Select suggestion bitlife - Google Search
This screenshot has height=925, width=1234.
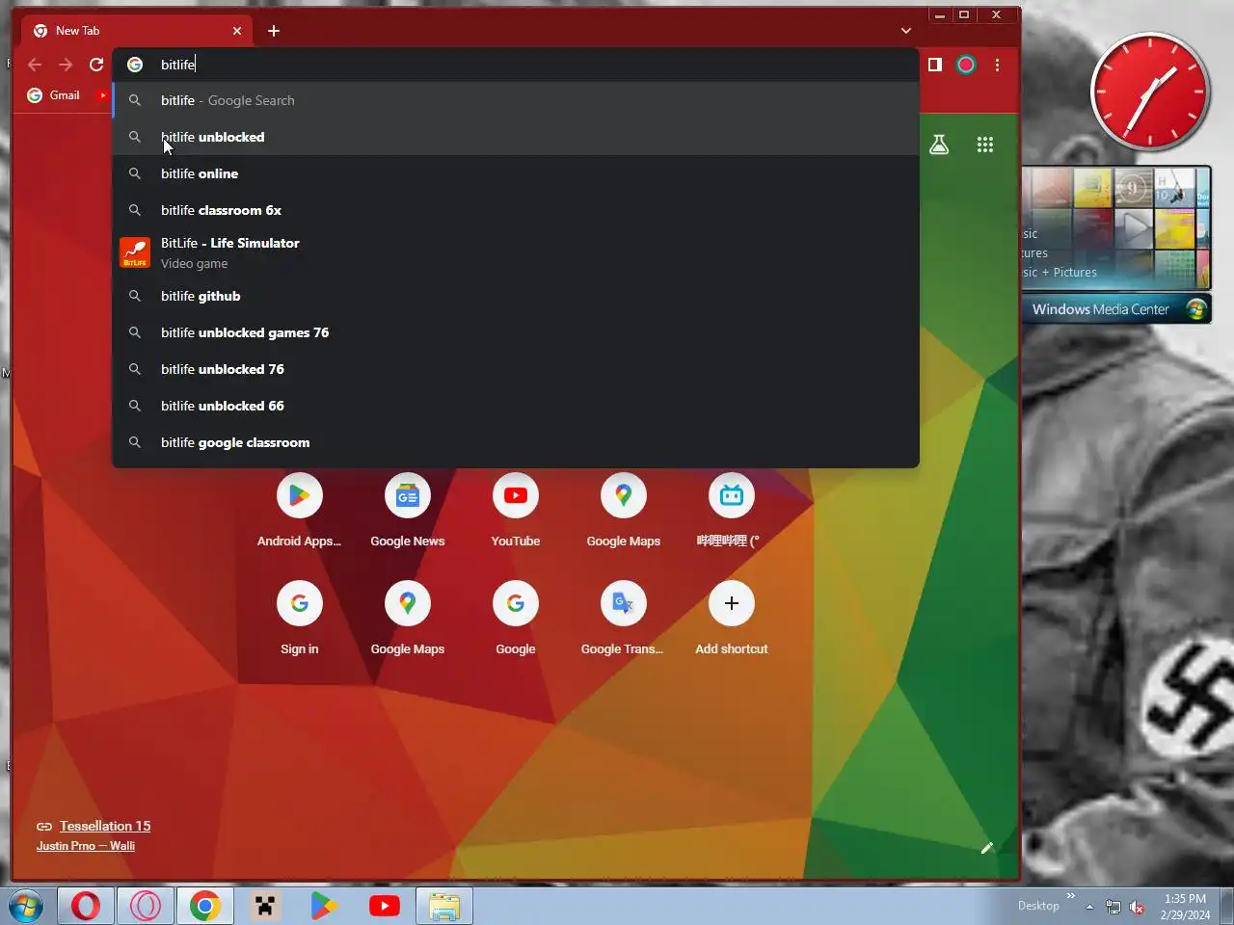[x=516, y=100]
